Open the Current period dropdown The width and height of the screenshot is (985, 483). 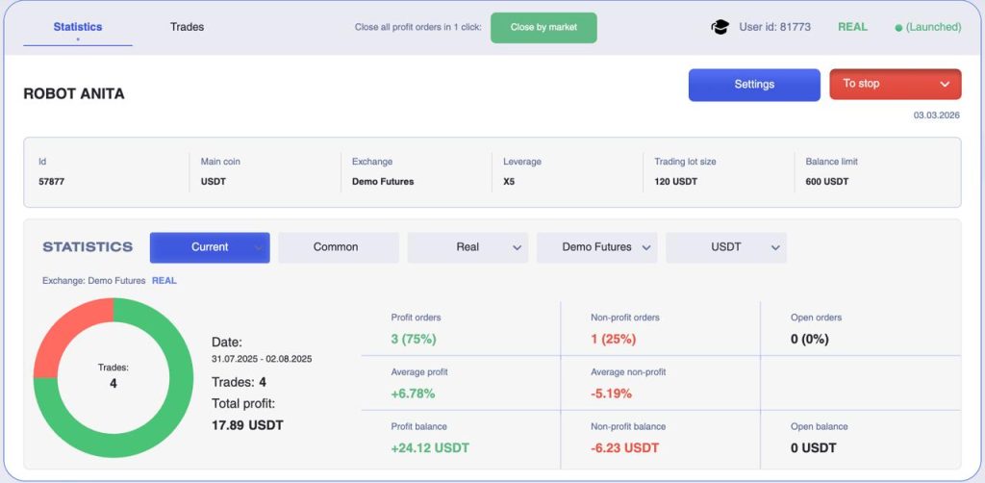(210, 247)
